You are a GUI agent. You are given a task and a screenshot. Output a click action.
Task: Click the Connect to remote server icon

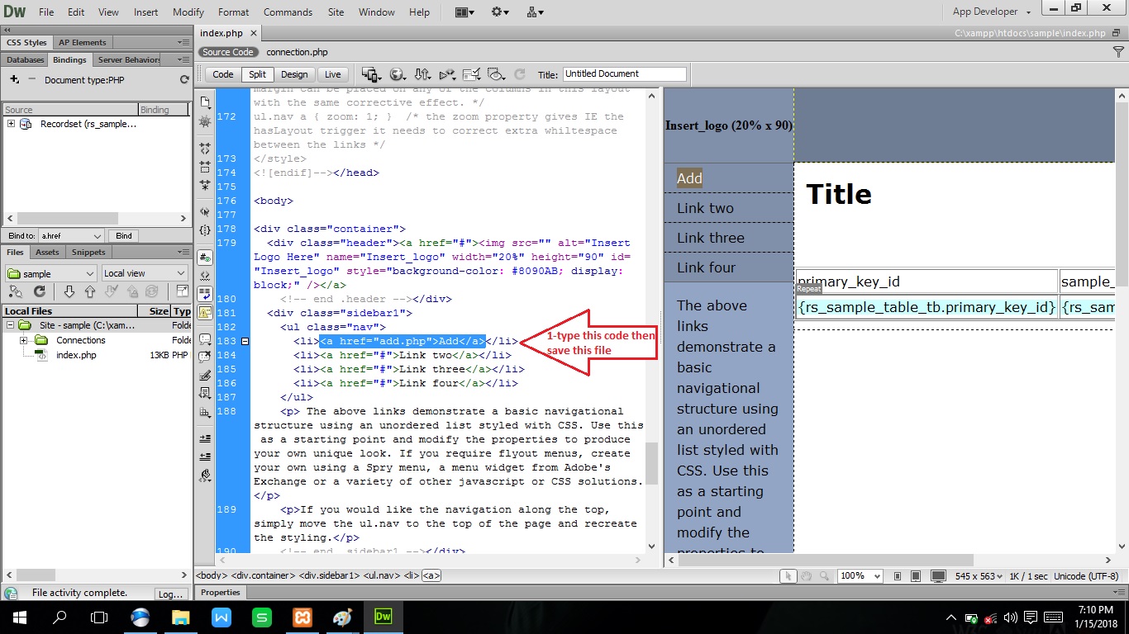[x=15, y=291]
